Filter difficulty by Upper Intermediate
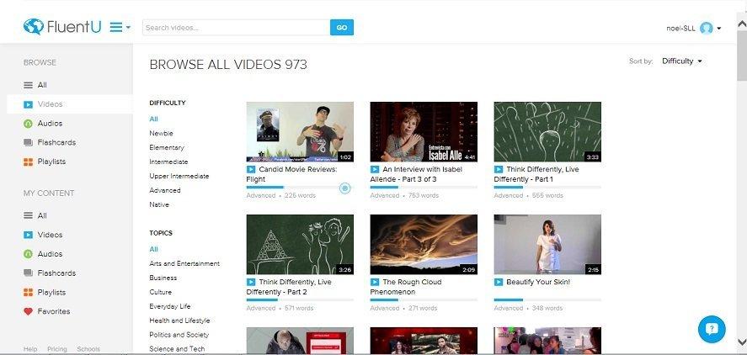Viewport: 747px width, 355px height. coord(179,176)
